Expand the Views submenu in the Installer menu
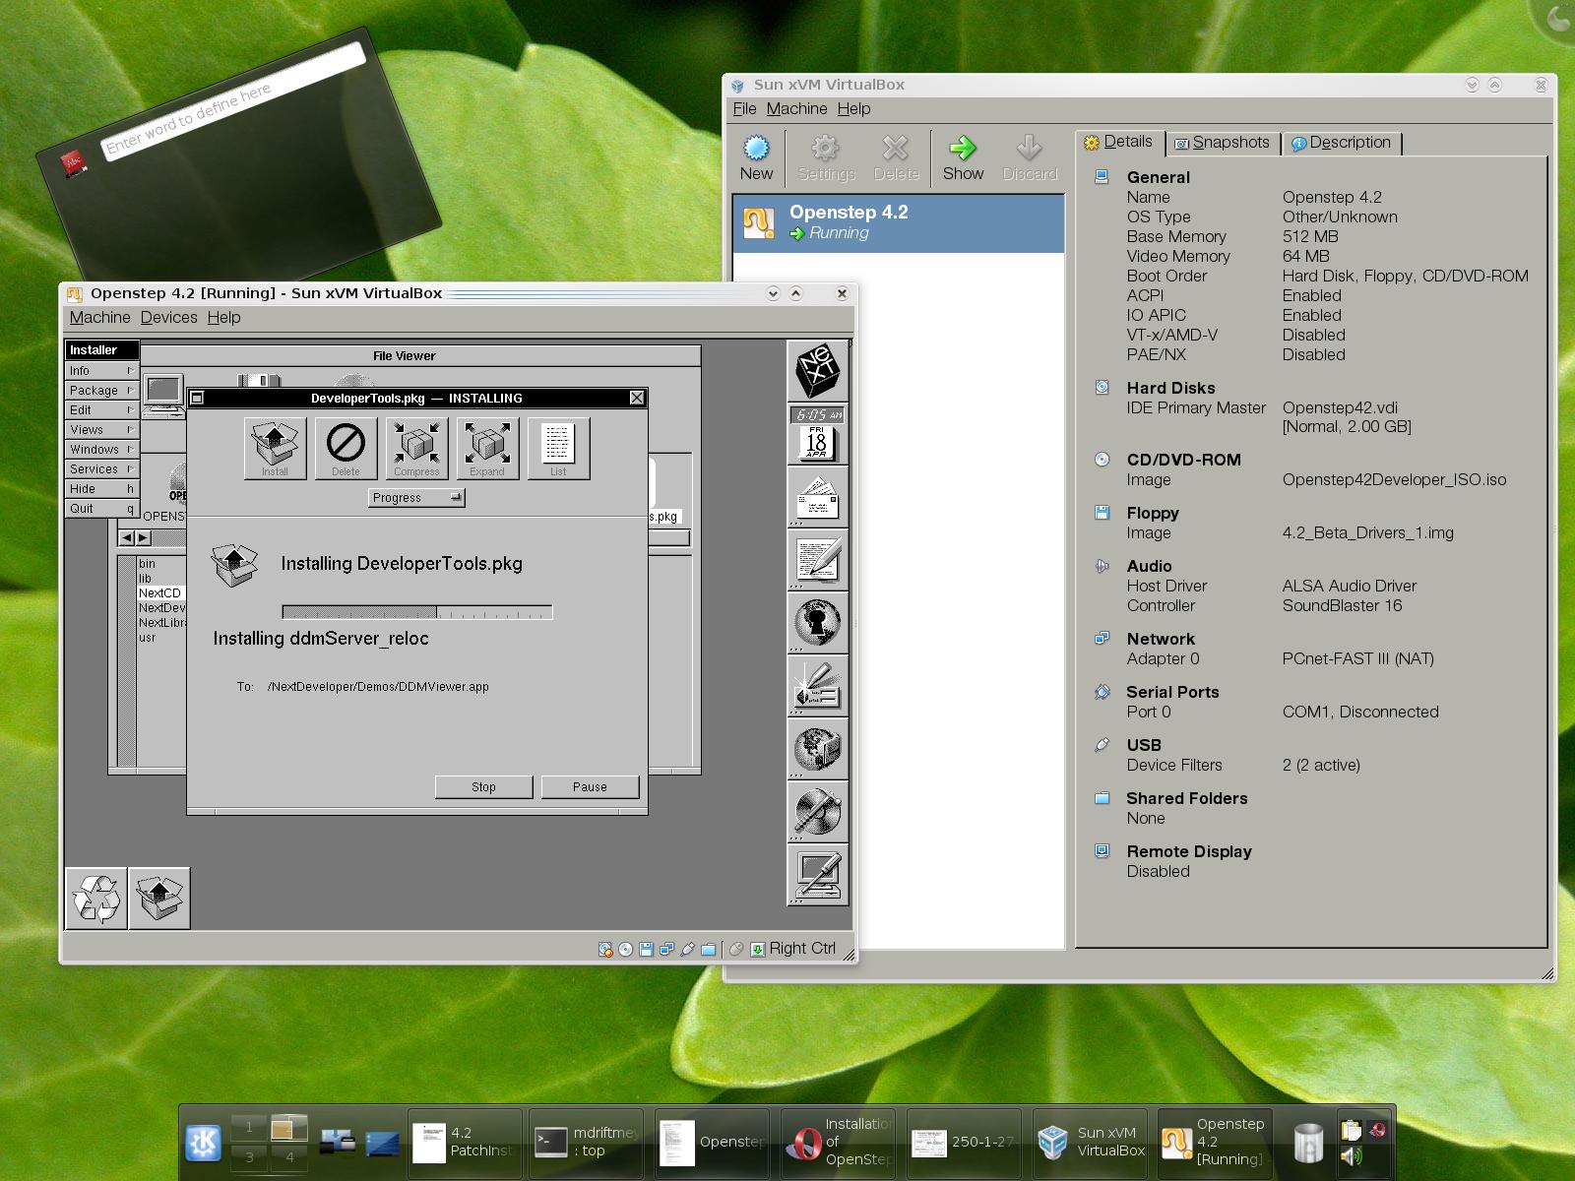Viewport: 1575px width, 1181px height. 98,429
